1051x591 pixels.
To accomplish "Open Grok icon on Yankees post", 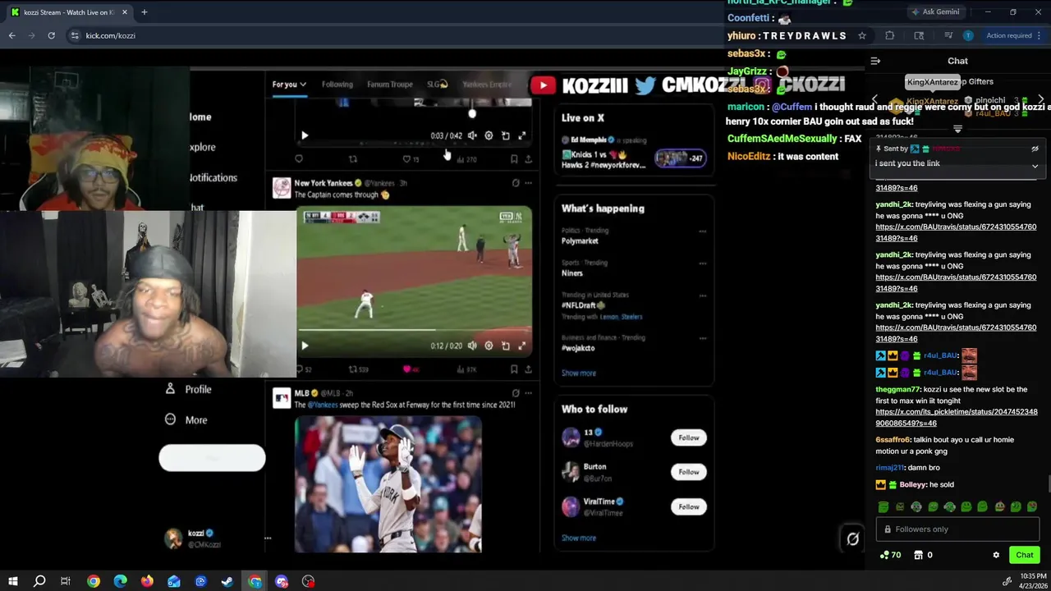I will tap(516, 183).
